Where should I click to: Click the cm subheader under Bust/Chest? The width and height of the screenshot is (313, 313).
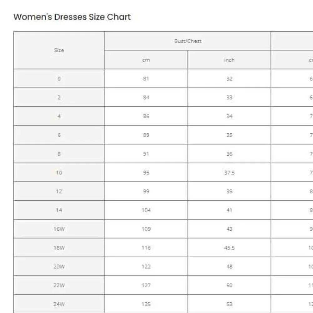(146, 60)
